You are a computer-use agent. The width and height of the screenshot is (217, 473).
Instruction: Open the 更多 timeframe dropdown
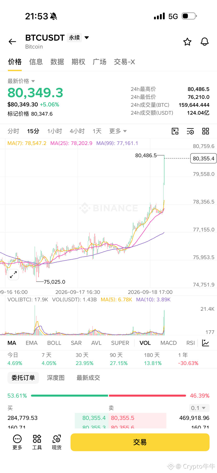coord(118,131)
